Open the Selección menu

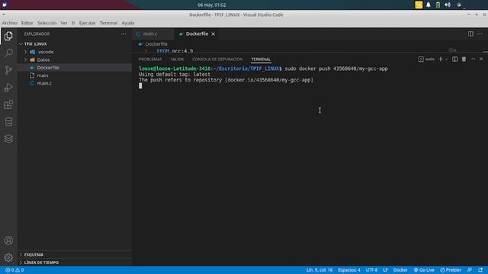point(47,23)
